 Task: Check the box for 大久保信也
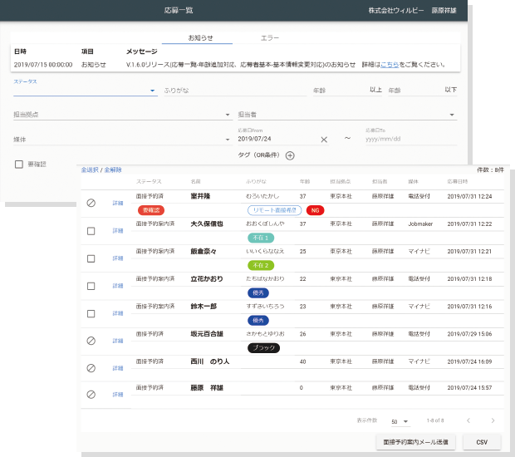click(91, 231)
